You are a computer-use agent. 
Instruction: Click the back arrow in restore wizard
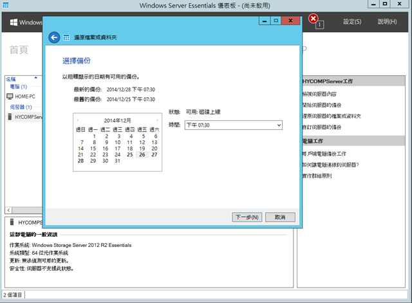pos(54,37)
